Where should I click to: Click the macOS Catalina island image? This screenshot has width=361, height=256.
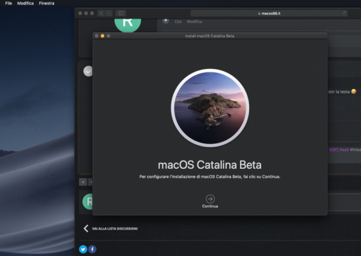210,108
